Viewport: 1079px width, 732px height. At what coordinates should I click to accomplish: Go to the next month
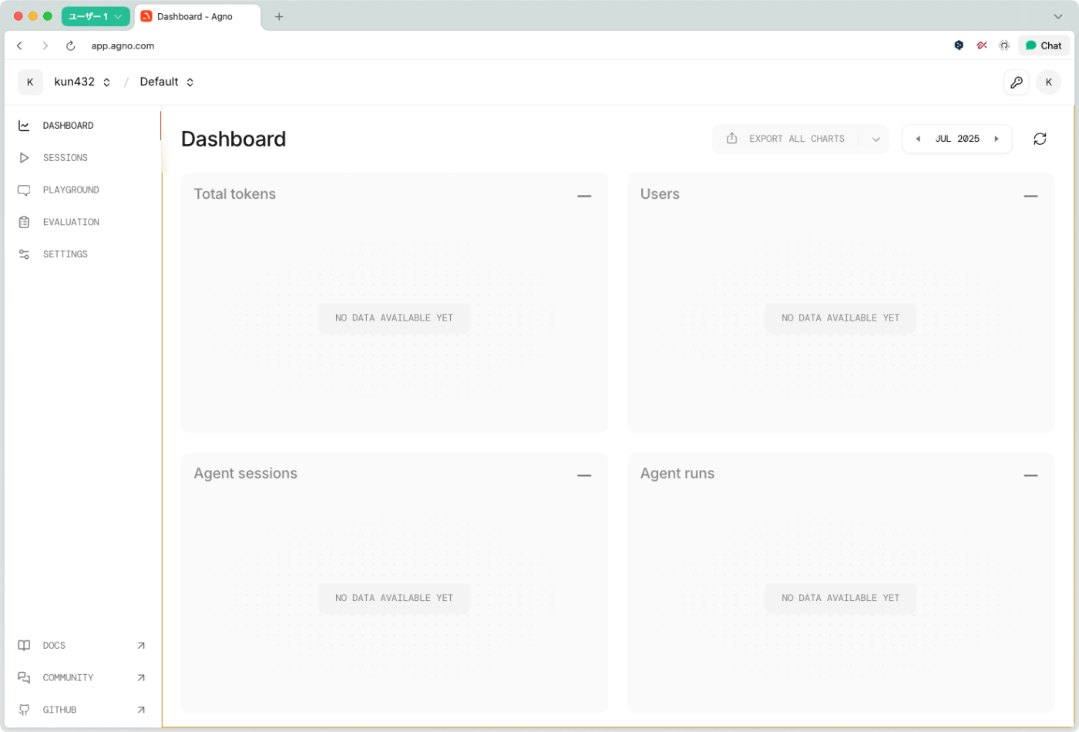pyautogui.click(x=997, y=139)
